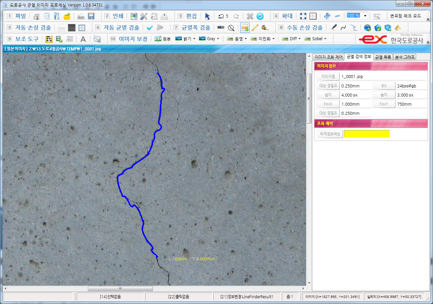Click the 24bppRgb Bit value field
Image resolution: width=433 pixels, height=304 pixels.
[411, 86]
